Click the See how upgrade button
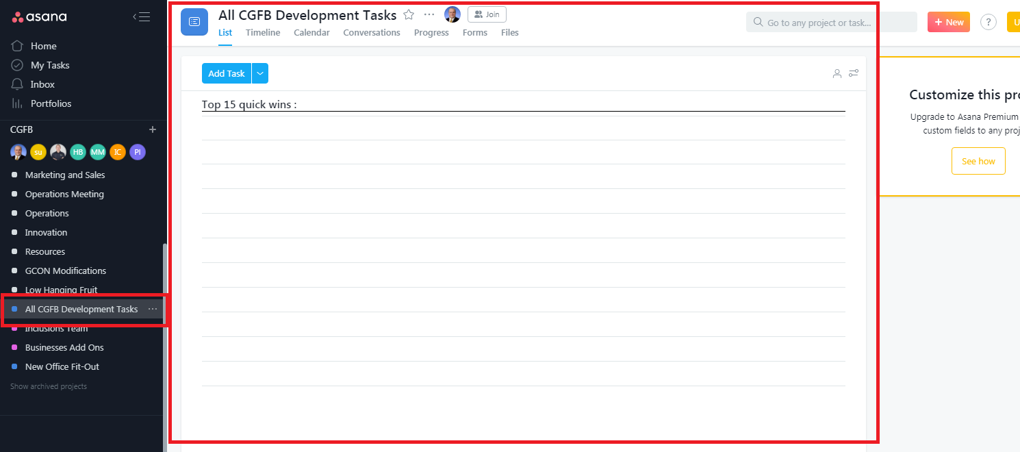 click(978, 161)
